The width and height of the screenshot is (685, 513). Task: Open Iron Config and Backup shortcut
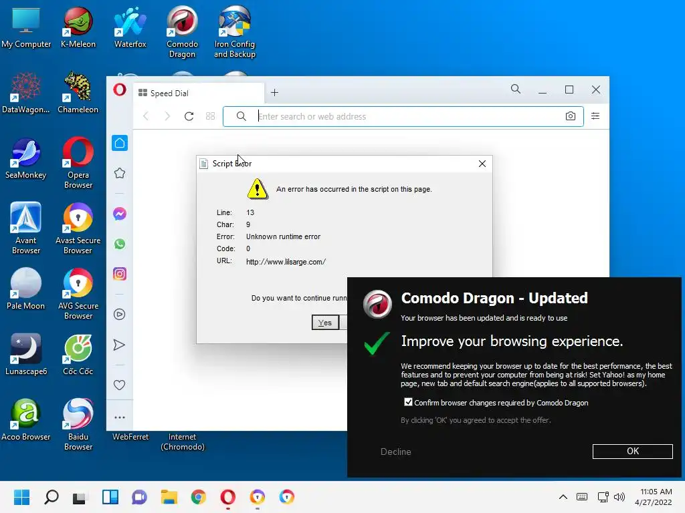[235, 32]
